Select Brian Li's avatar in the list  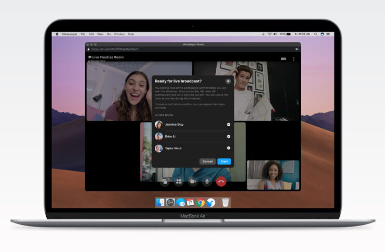pos(158,136)
